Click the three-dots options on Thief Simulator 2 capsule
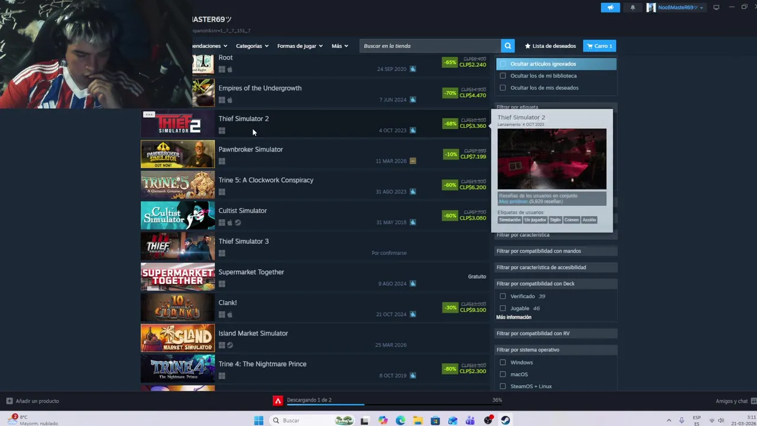The height and width of the screenshot is (426, 757). pos(148,115)
